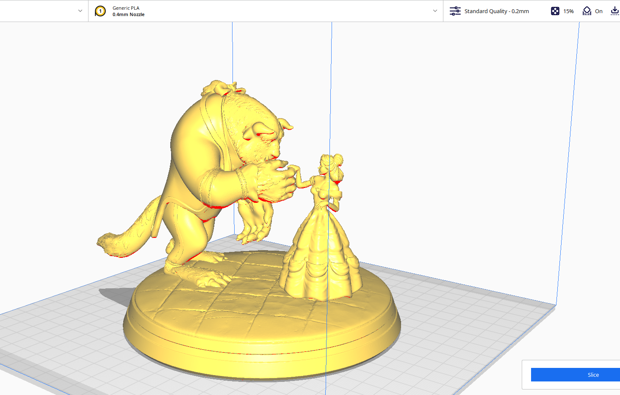Click 15% to adjust infill setting

pos(568,11)
